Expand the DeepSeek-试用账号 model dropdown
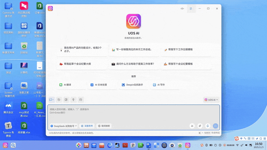This screenshot has width=267, height=150. (x=64, y=126)
